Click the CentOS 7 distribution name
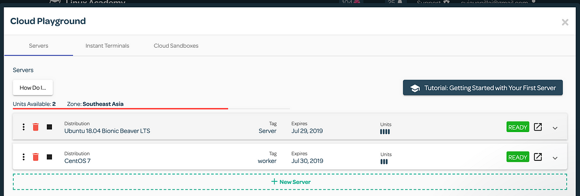The height and width of the screenshot is (196, 580). pyautogui.click(x=77, y=160)
